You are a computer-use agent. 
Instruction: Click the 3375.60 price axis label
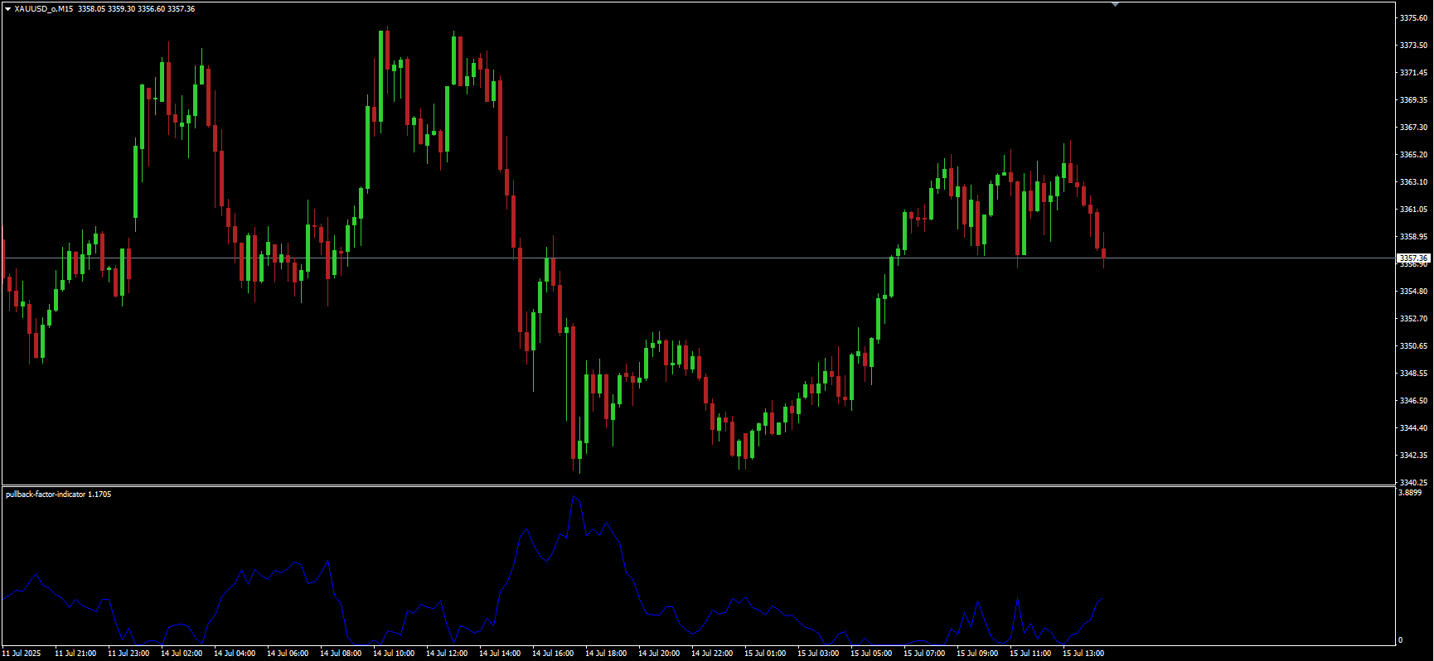(1413, 17)
